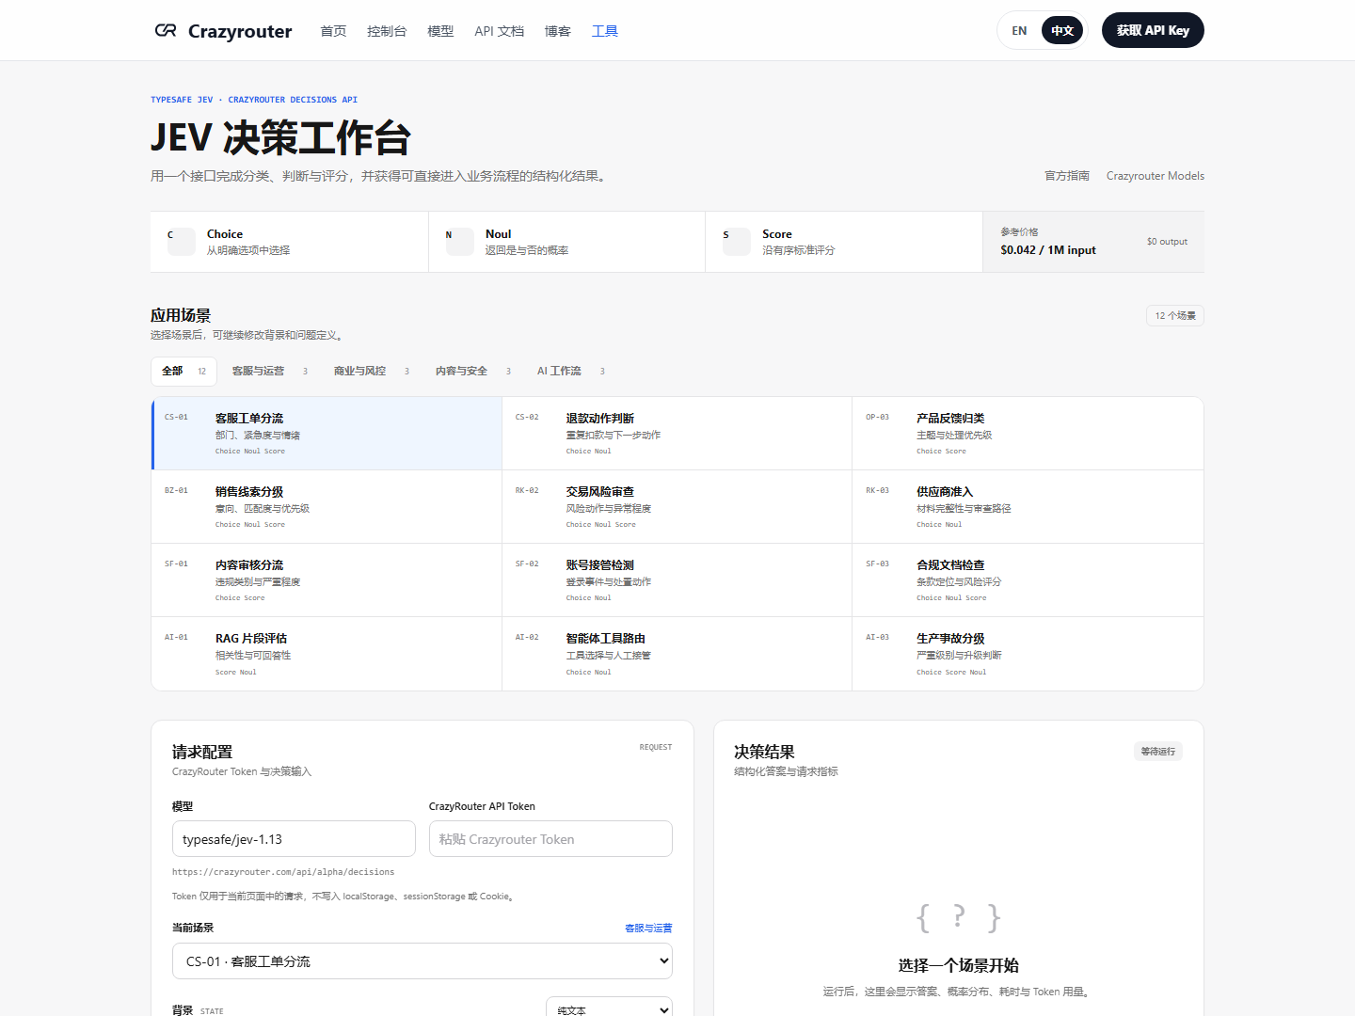
Task: Switch language to EN
Action: tap(1019, 31)
